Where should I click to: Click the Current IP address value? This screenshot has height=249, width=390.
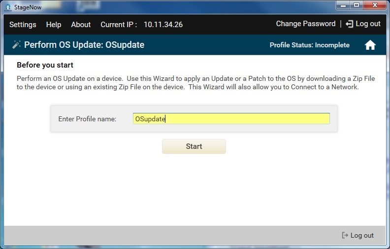163,25
